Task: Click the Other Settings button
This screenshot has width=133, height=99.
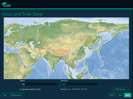Action: click(121, 89)
